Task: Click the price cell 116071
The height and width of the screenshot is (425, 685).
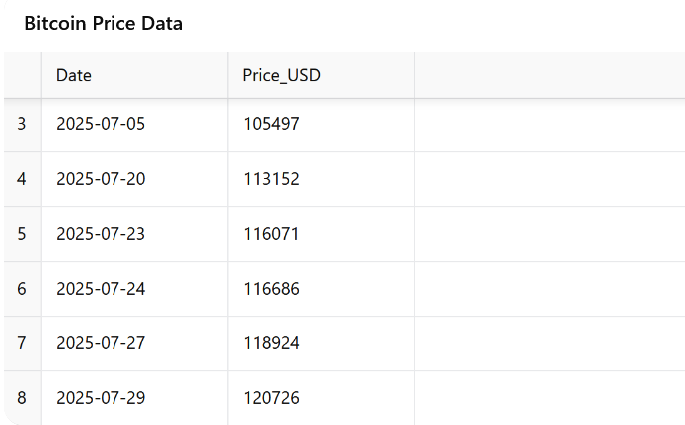Action: pyautogui.click(x=321, y=234)
